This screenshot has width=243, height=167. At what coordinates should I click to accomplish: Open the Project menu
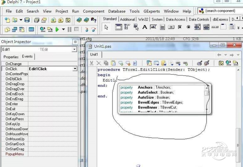(62, 11)
